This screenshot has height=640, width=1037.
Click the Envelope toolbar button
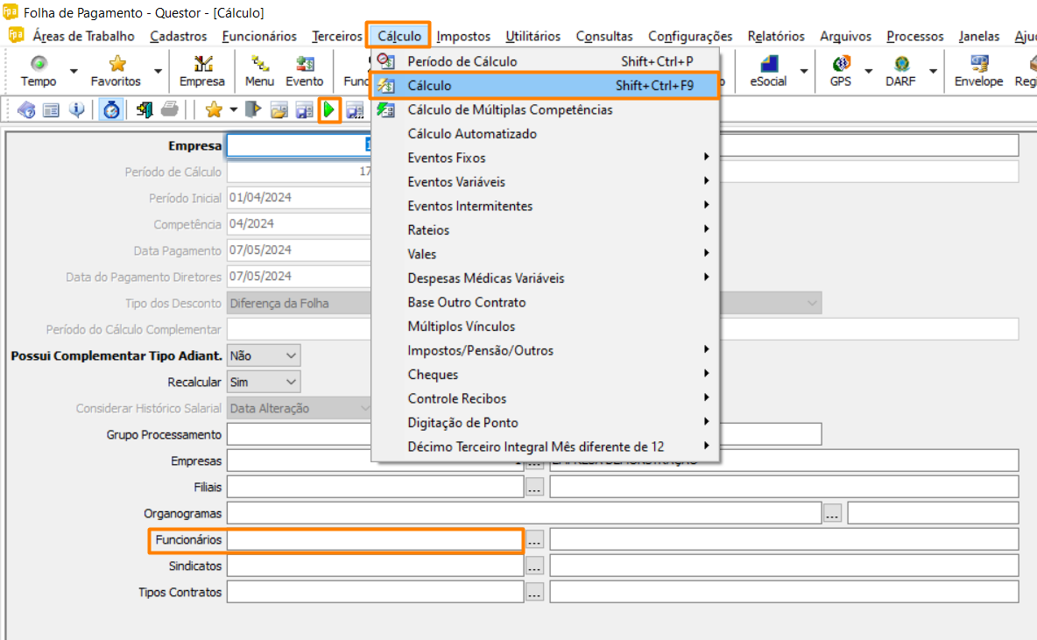point(979,72)
